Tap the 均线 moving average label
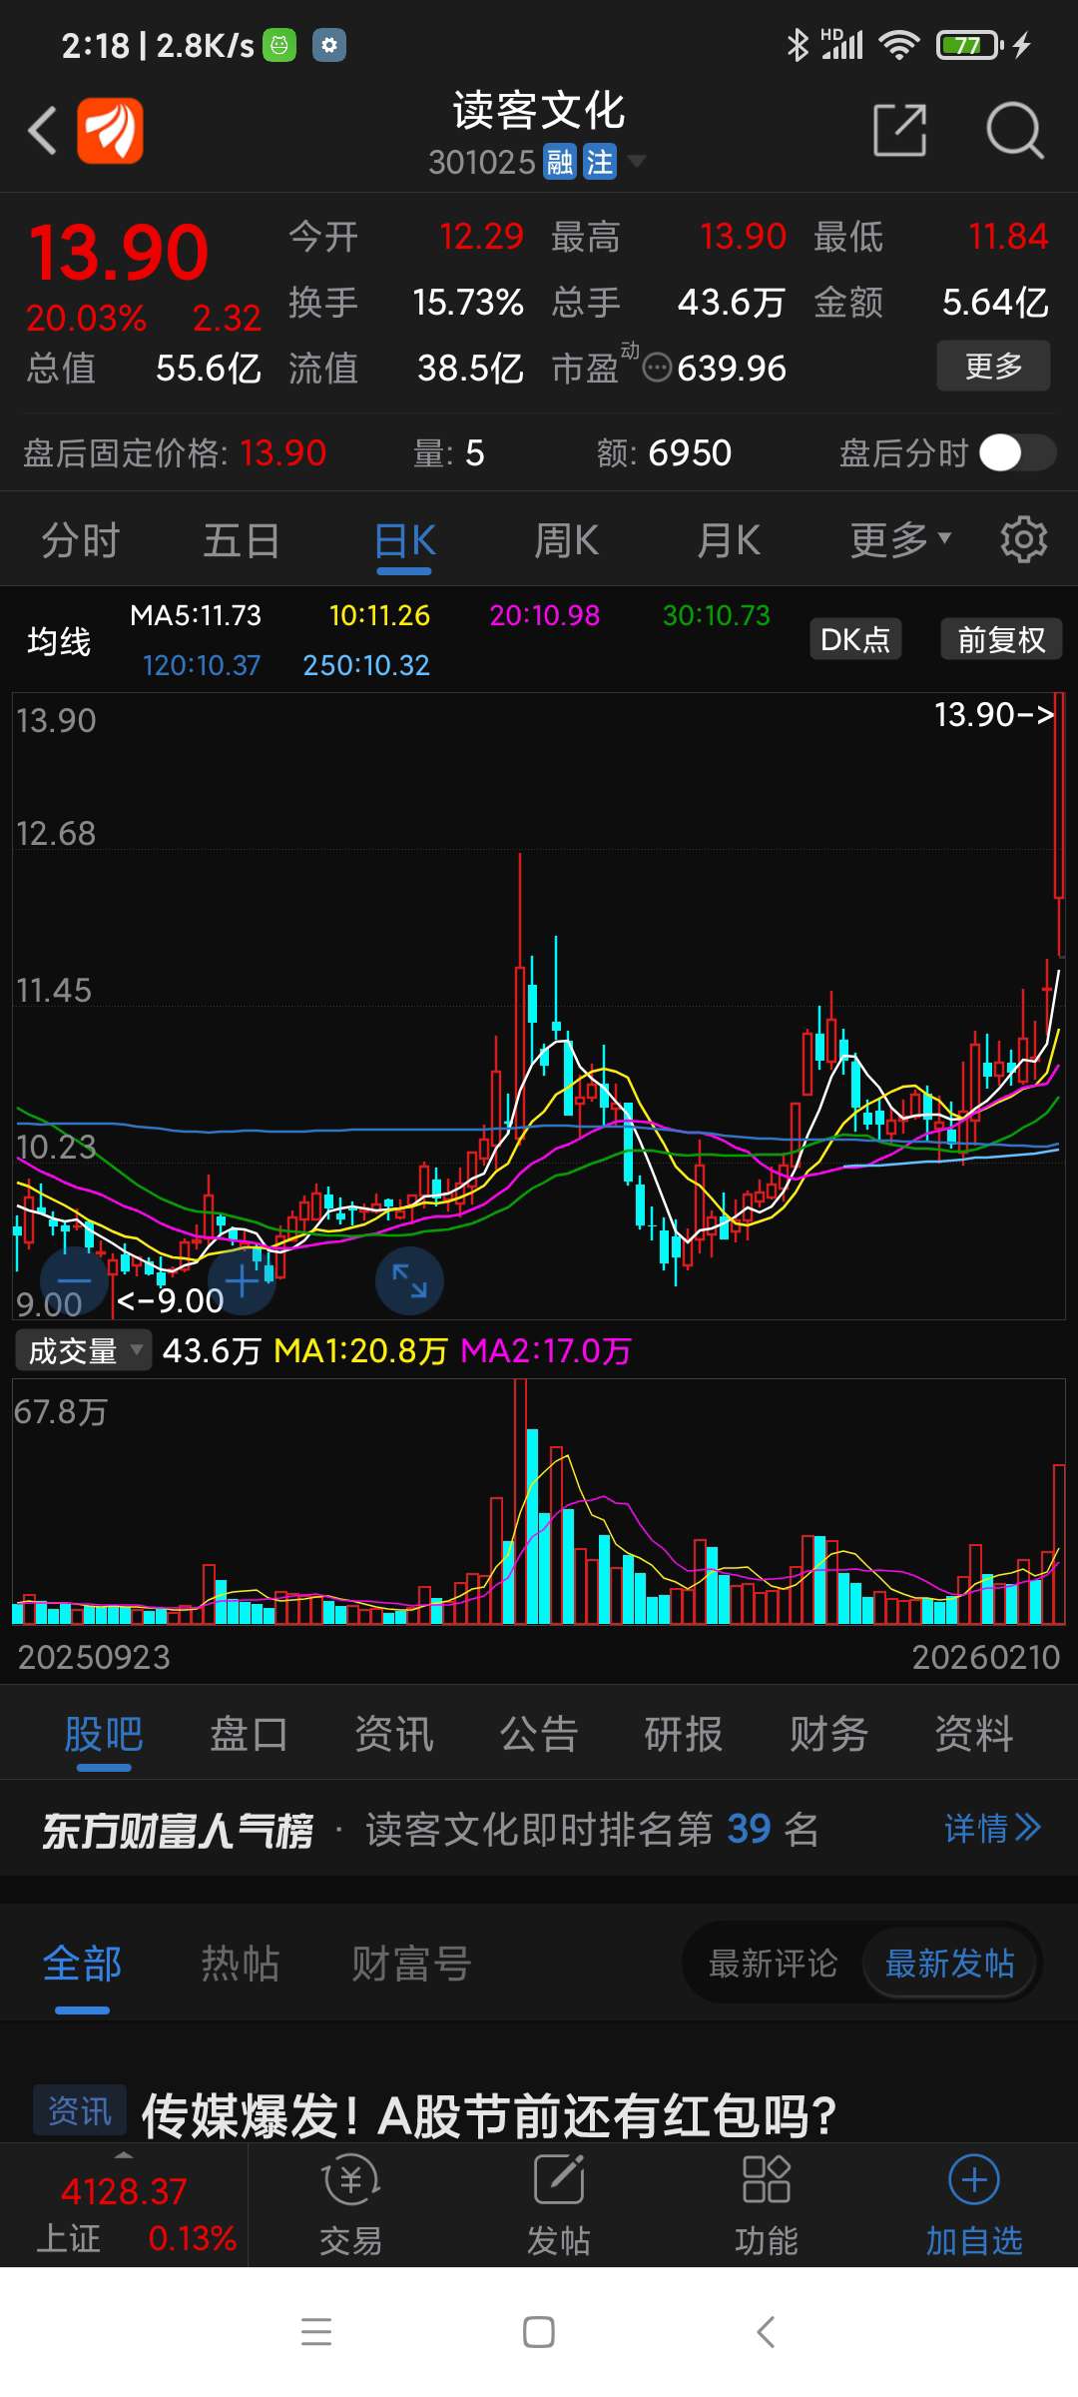Screen dimensions: 1078x2397 (x=59, y=640)
